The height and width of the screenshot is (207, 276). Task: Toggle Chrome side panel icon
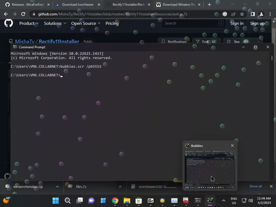pos(253,14)
